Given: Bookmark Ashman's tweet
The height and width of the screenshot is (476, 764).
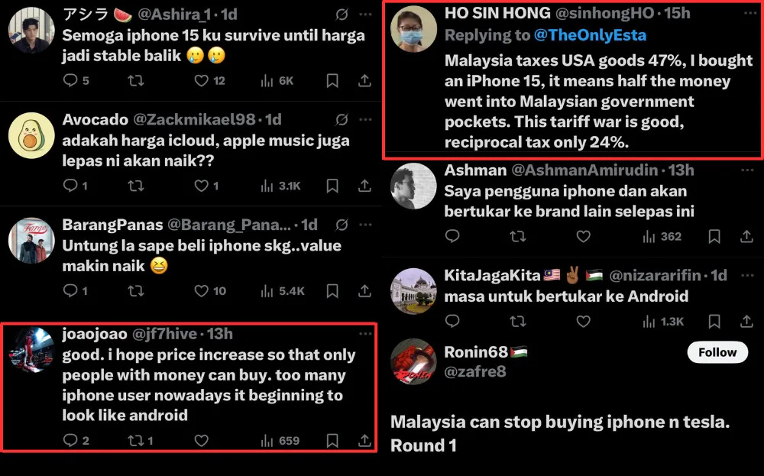Looking at the screenshot, I should (714, 237).
